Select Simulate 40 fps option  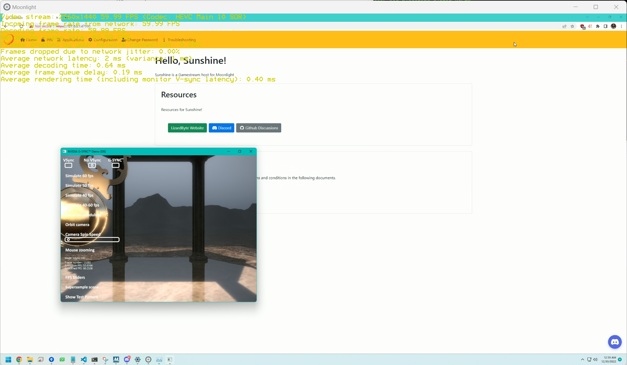point(79,195)
